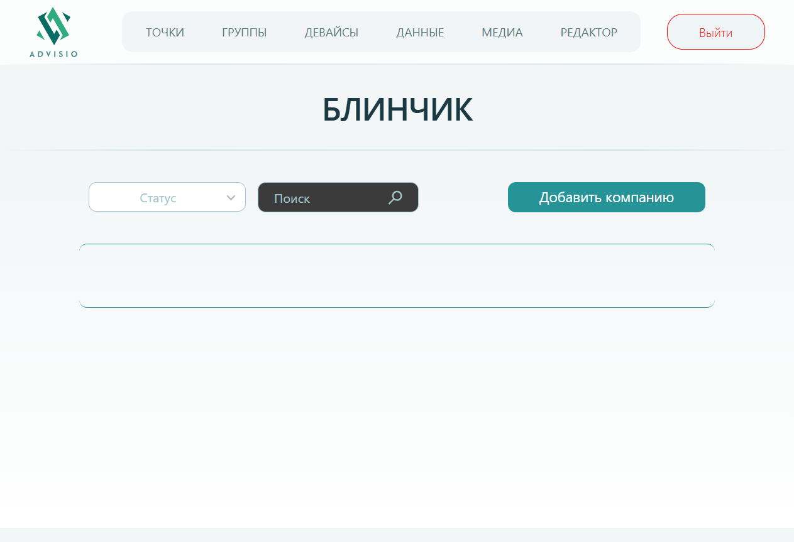Click the search field's dark background
Image resolution: width=794 pixels, height=542 pixels.
pos(352,197)
